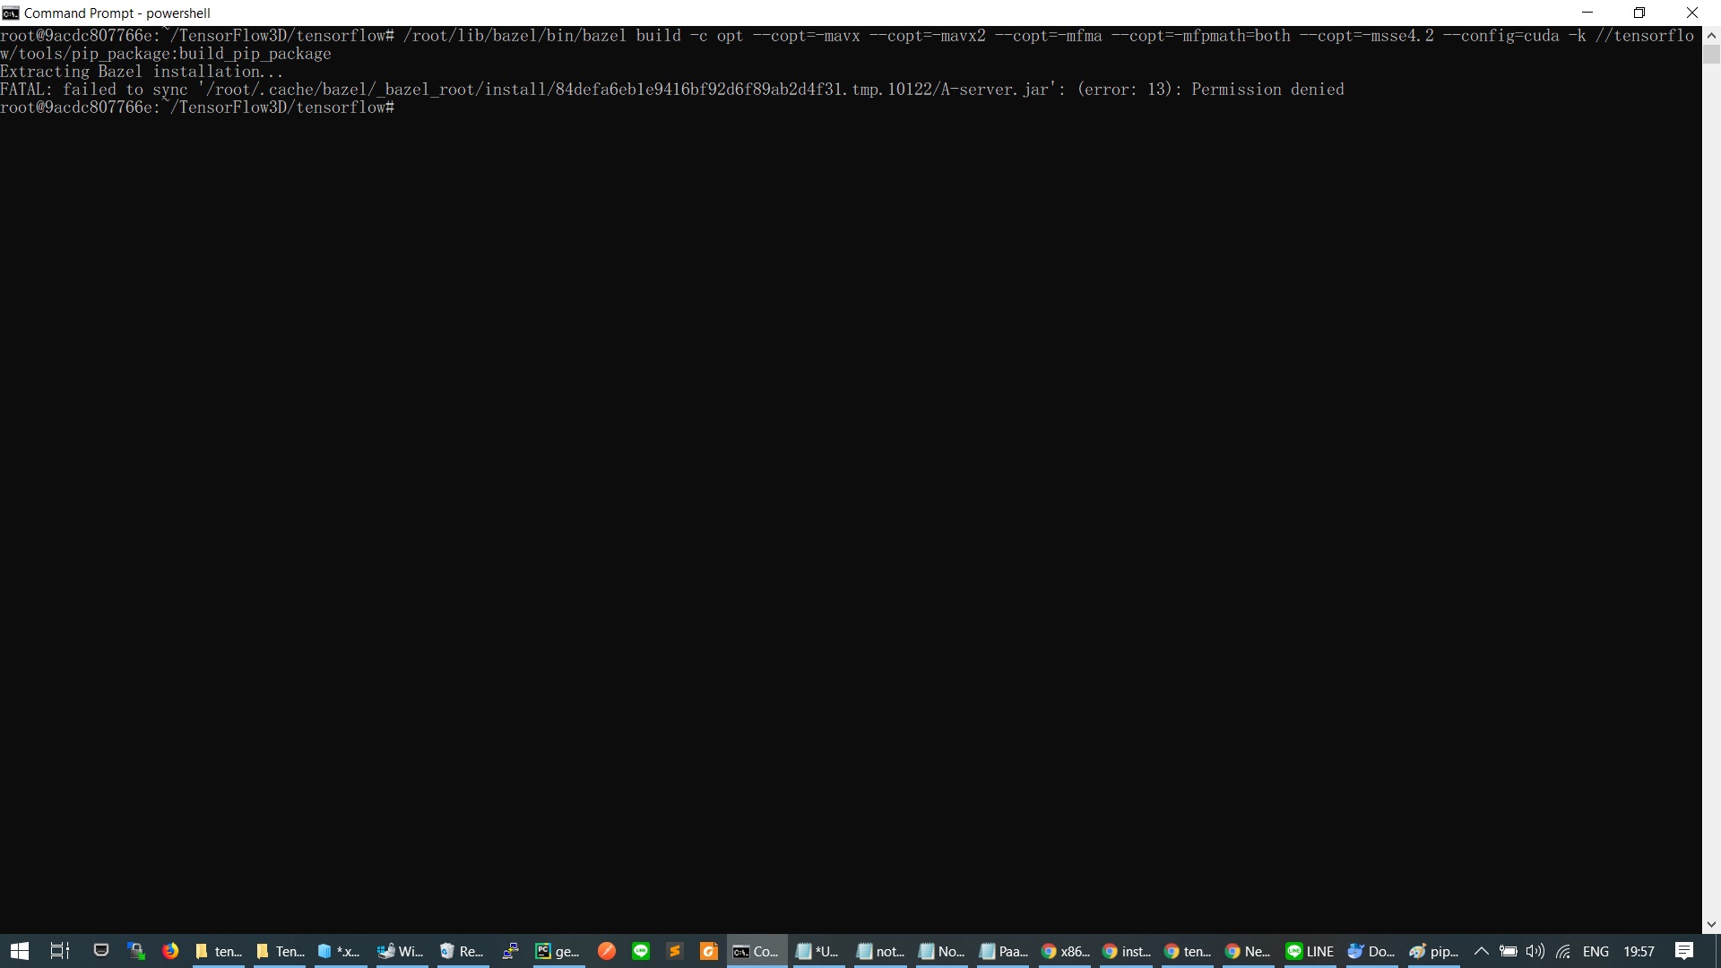Screen dimensions: 1721x968
Task: Restore down the Command Prompt window
Action: 1639,13
